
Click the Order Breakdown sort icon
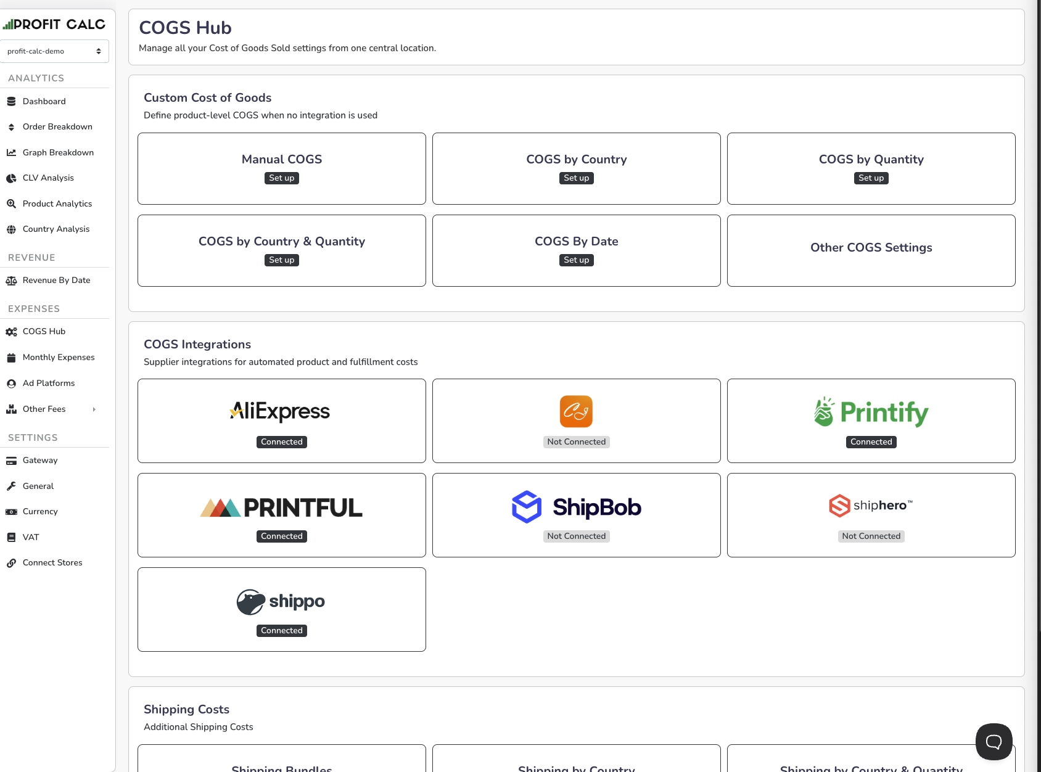click(x=11, y=127)
